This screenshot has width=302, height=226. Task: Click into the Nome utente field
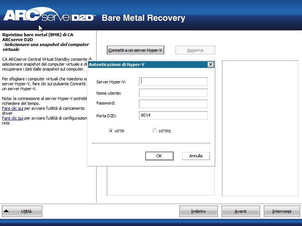(x=173, y=93)
